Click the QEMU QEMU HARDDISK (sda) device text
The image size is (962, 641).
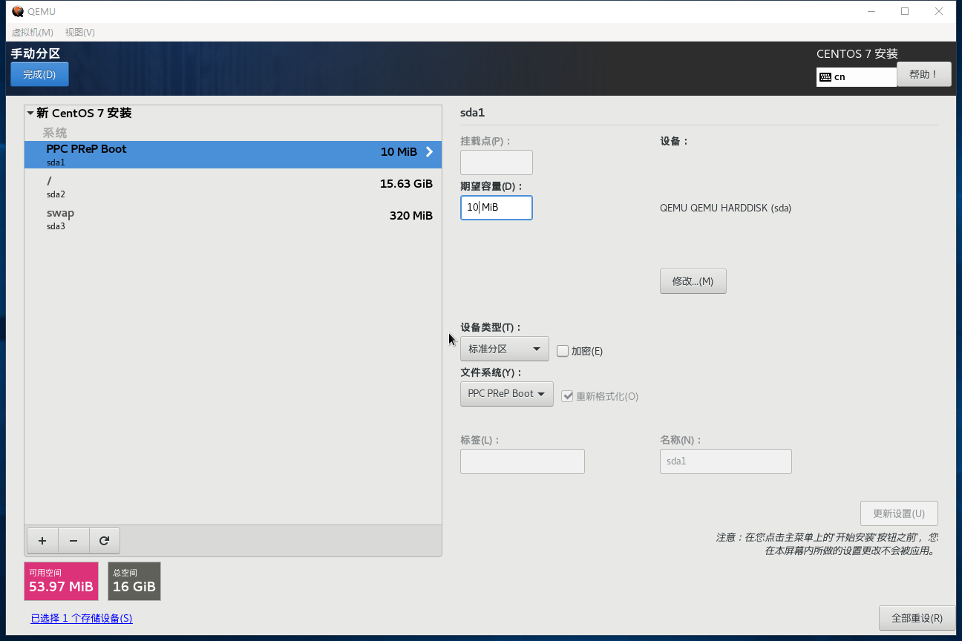tap(726, 208)
